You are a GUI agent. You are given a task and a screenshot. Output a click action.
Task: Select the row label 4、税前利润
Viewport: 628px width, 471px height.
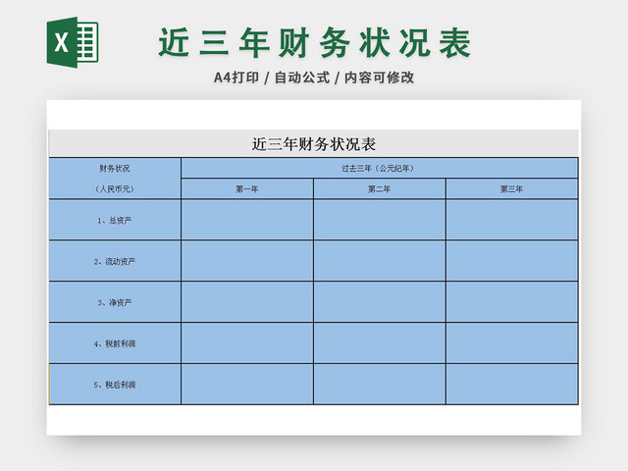115,343
